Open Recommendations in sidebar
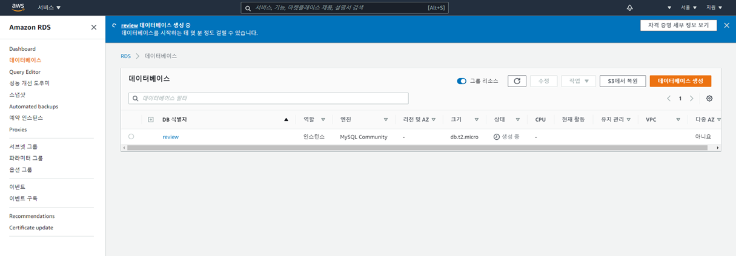The image size is (736, 256). pyautogui.click(x=31, y=216)
